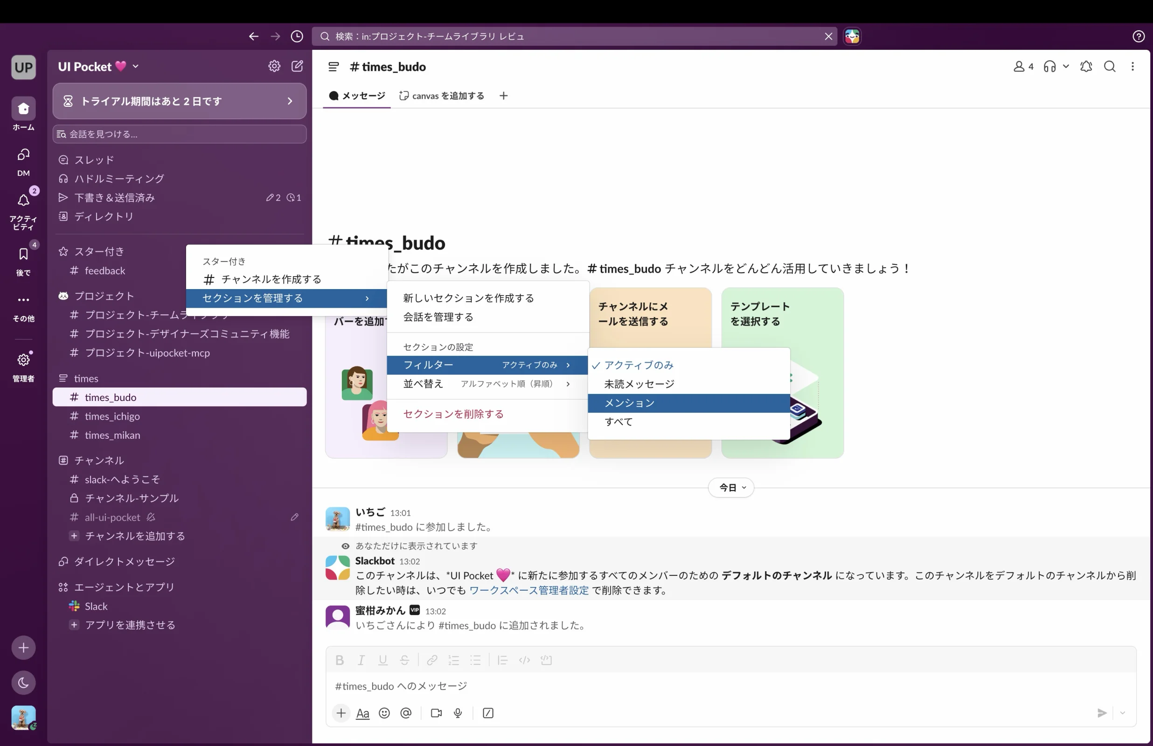Image resolution: width=1153 pixels, height=746 pixels.
Task: Click the plus create button in rail
Action: coord(23,648)
